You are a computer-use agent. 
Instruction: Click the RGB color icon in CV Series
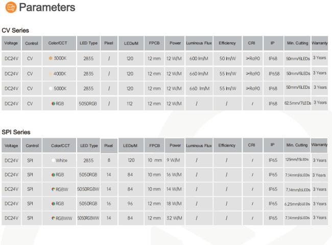pos(53,104)
